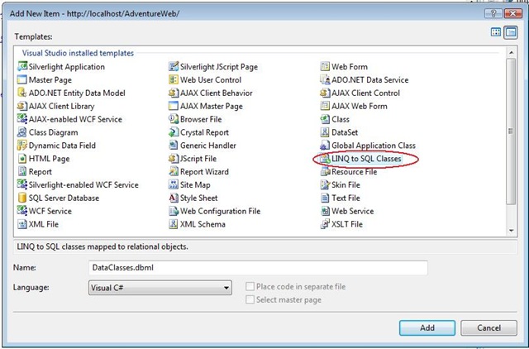Click the Web Form template icon
529x349 pixels.
(x=325, y=66)
